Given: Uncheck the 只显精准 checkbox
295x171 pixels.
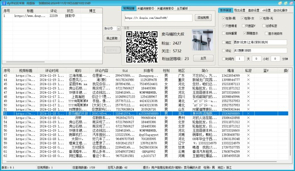Looking at the screenshot, I should [x=223, y=25].
